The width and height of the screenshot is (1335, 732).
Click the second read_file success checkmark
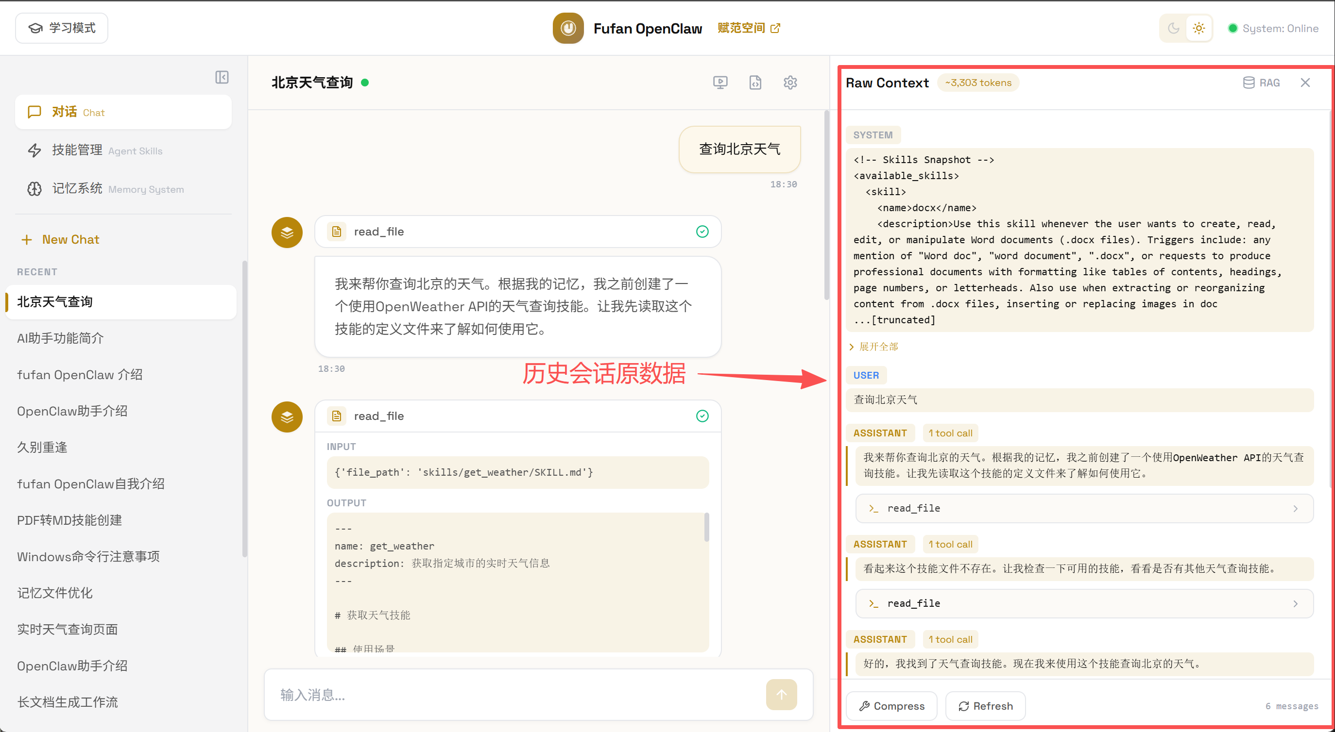point(702,416)
